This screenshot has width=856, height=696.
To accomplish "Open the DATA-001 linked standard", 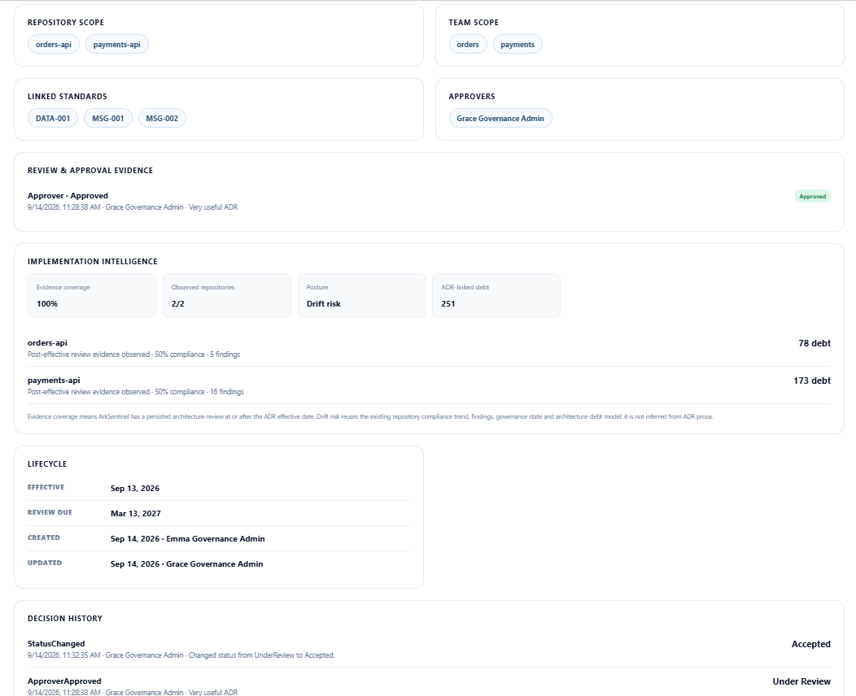I will [x=53, y=119].
